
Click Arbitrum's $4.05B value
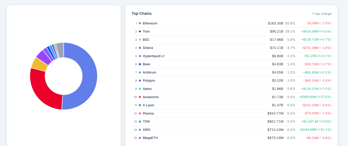[277, 72]
